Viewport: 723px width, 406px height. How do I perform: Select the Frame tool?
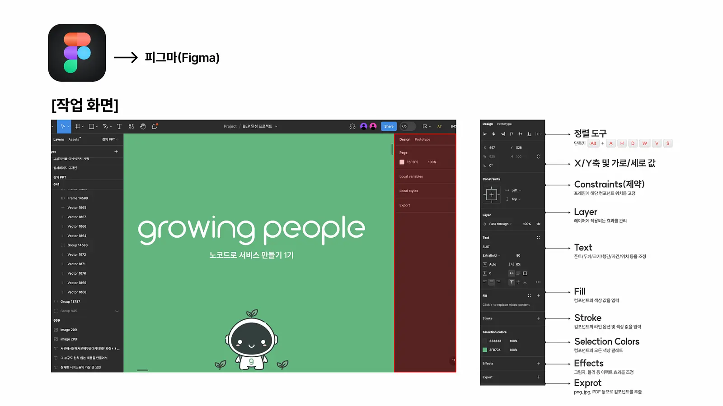point(78,126)
